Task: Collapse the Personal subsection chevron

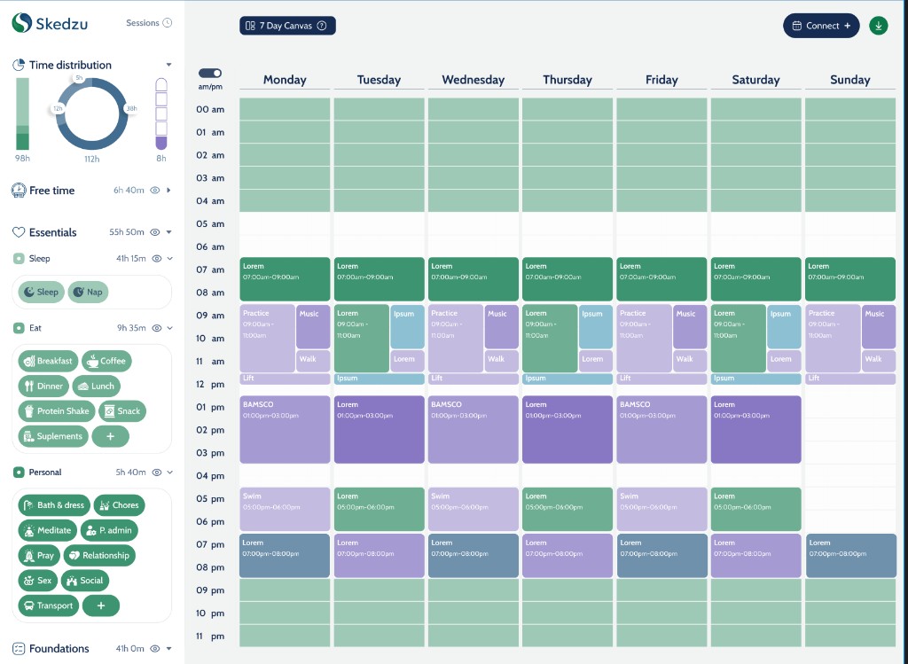Action: 170,473
